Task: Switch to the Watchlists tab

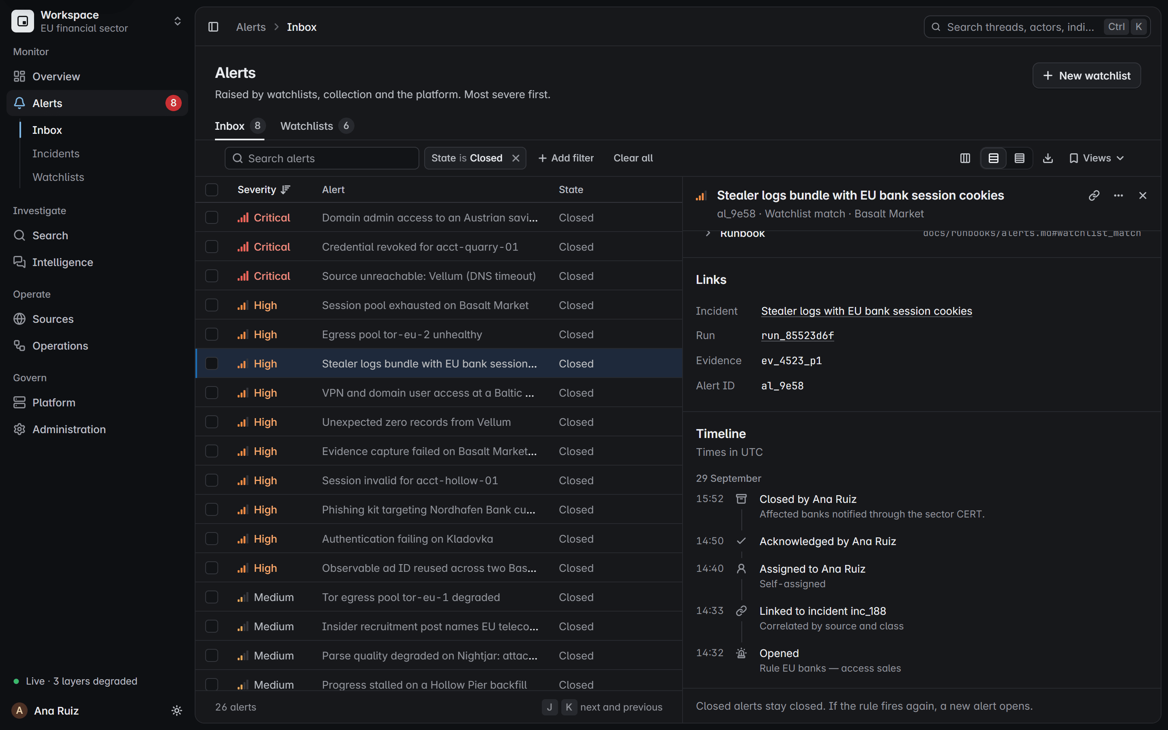Action: click(x=317, y=126)
